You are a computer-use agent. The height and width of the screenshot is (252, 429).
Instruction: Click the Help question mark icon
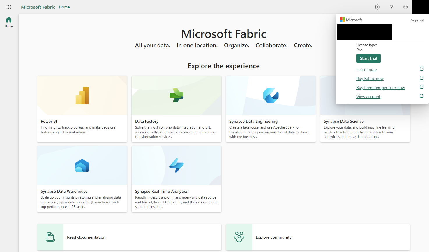coord(391,7)
